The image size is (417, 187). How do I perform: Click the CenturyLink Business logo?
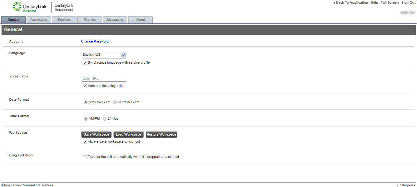click(x=31, y=7)
